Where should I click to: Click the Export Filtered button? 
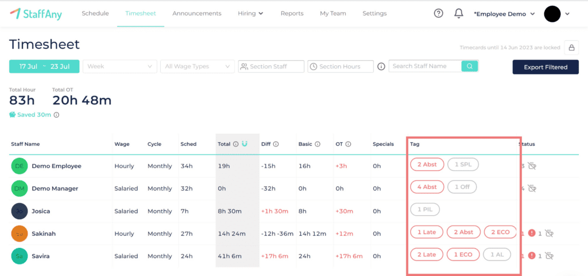pyautogui.click(x=546, y=67)
